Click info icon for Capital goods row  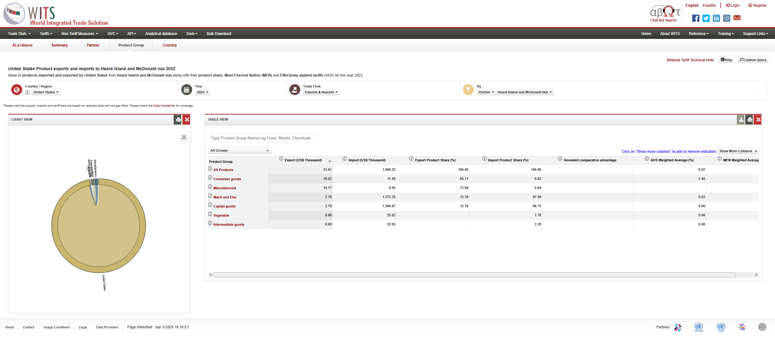tap(210, 205)
